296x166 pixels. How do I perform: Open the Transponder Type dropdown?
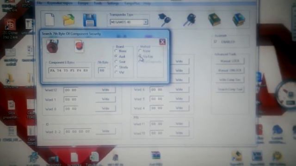[x=146, y=22]
